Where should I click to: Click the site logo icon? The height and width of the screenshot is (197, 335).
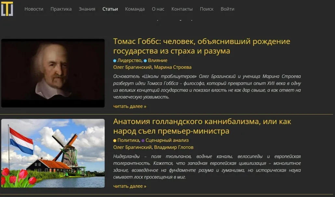coord(7,9)
